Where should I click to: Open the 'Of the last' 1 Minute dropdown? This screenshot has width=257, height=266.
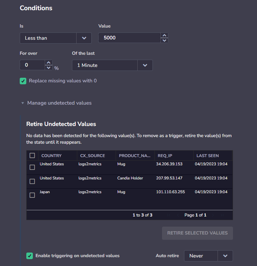tap(145, 65)
